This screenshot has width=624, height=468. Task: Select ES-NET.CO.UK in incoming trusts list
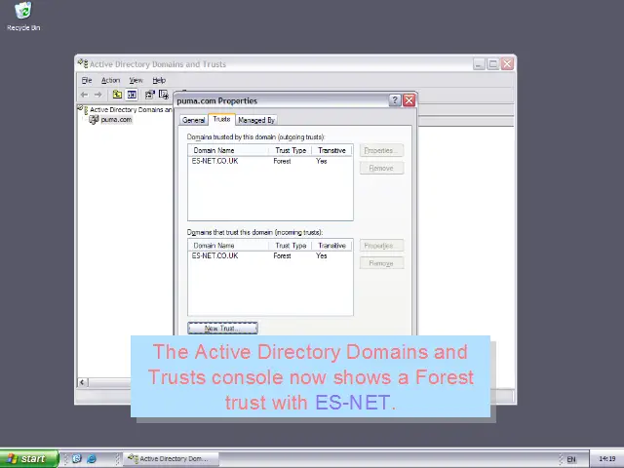[x=214, y=255]
